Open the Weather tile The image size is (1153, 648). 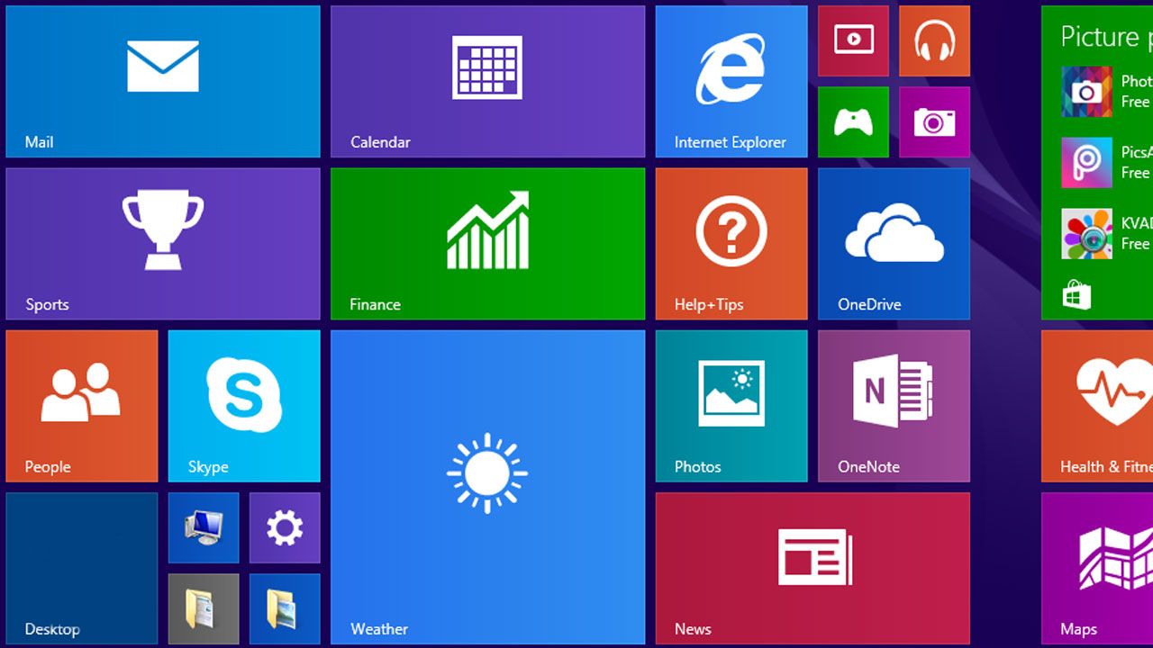click(x=487, y=487)
